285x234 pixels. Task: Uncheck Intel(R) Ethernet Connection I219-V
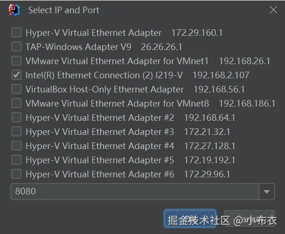16,75
